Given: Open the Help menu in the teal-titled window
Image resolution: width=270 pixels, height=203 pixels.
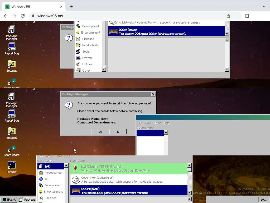Looking at the screenshot, I should coord(167,123).
